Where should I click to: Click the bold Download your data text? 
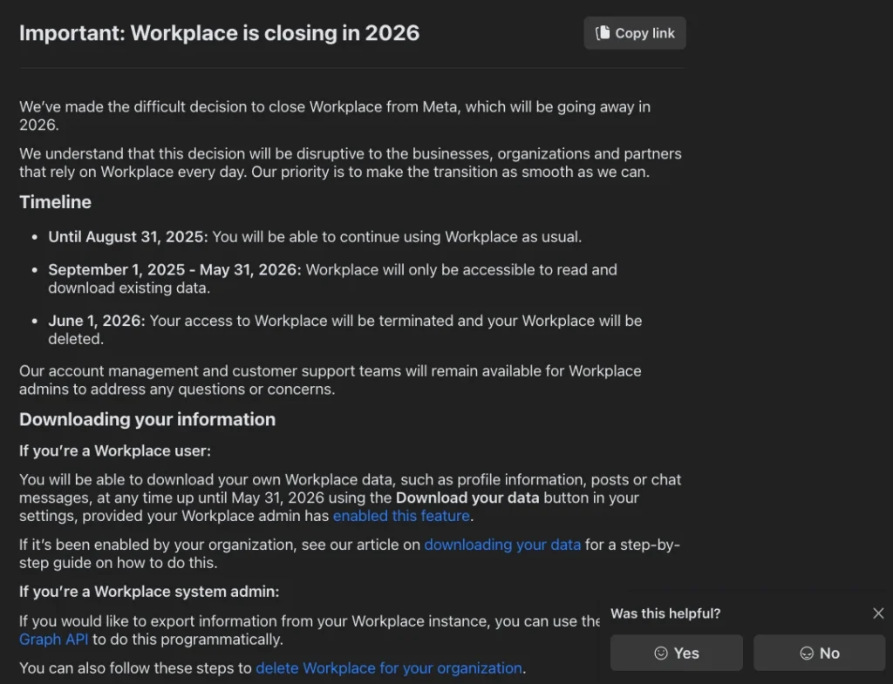tap(467, 498)
